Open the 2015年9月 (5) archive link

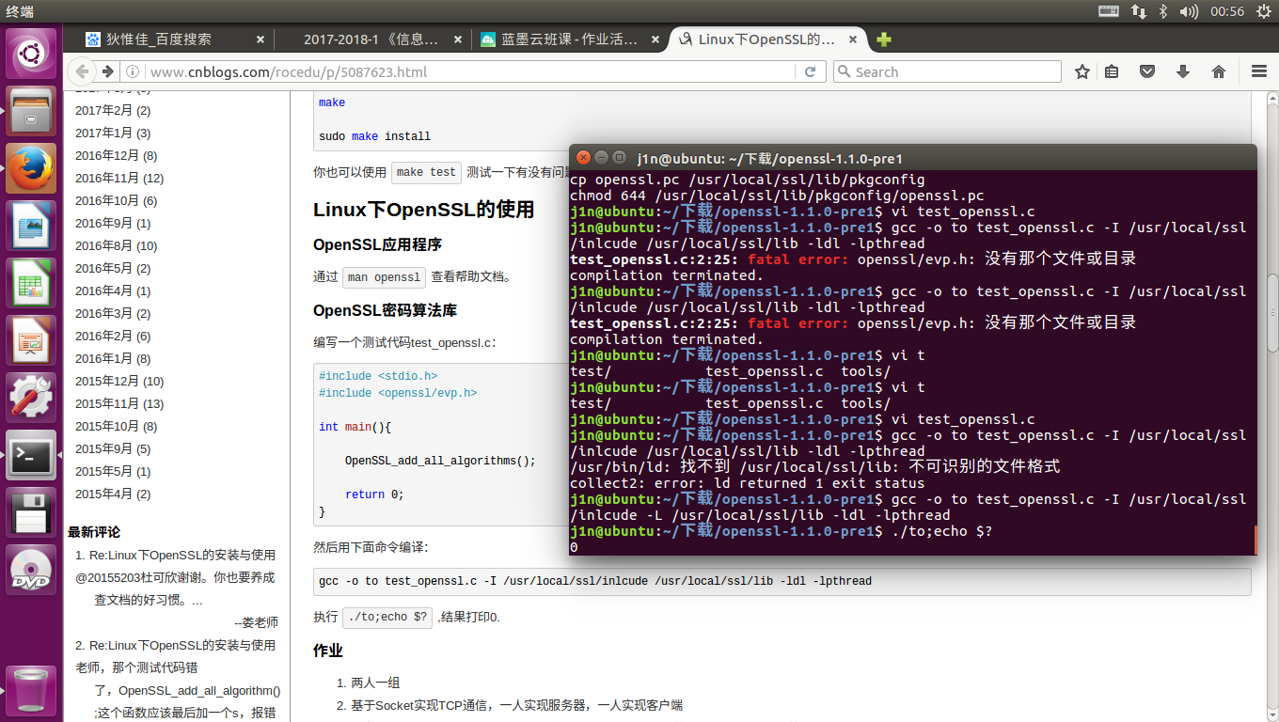point(113,449)
